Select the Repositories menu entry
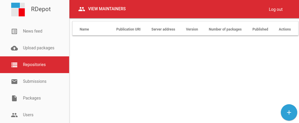The image size is (299, 123). (35, 65)
